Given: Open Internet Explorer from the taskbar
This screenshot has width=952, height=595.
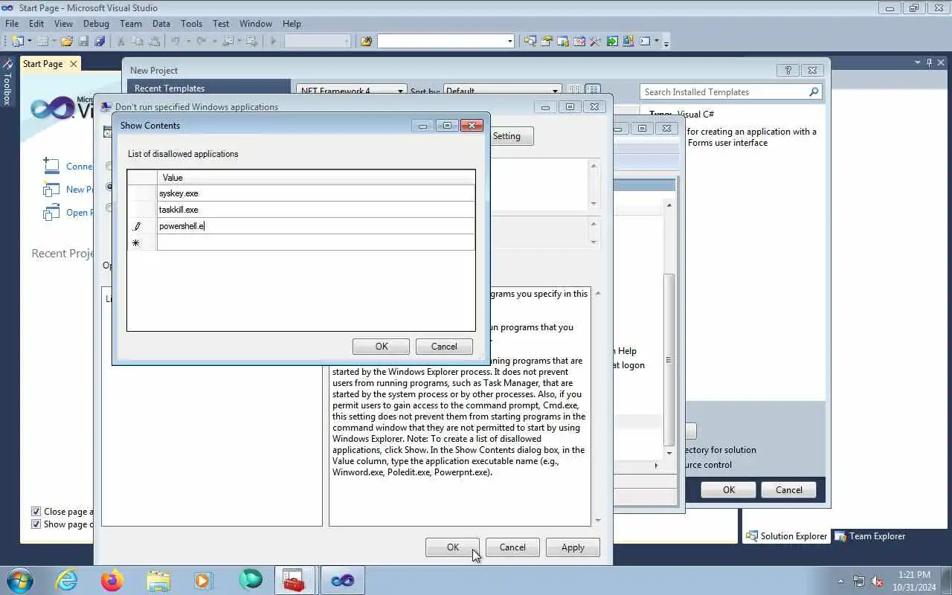Looking at the screenshot, I should click(x=67, y=580).
